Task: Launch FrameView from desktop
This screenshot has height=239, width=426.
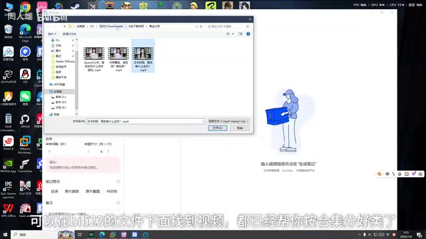Action: point(25,165)
